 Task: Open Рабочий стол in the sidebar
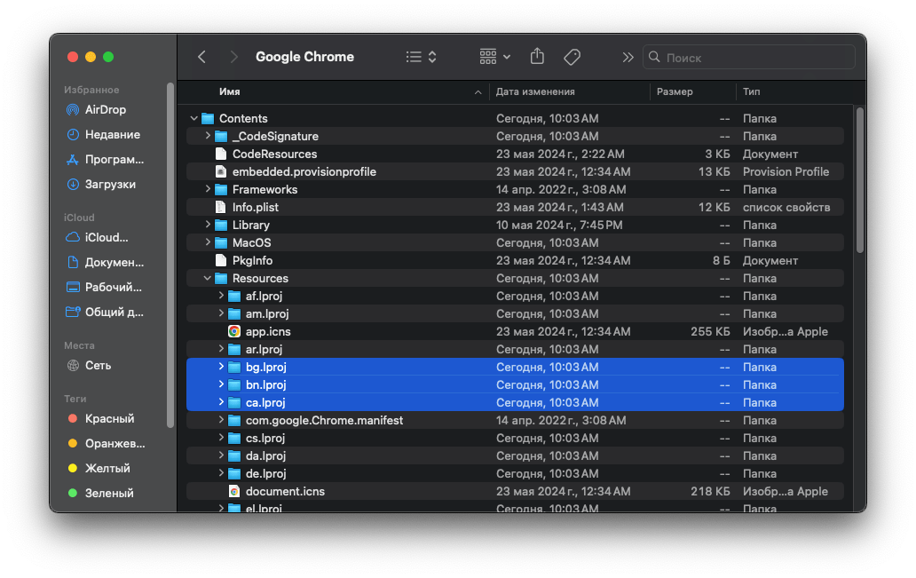point(113,287)
